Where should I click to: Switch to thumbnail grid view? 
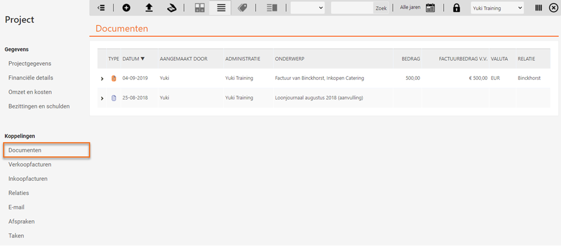pyautogui.click(x=200, y=8)
